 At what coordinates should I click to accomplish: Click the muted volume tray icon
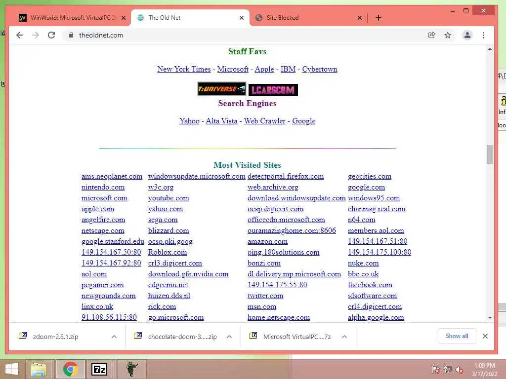point(459,369)
